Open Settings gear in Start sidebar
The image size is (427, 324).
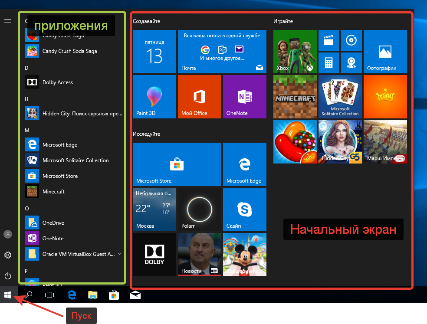8,255
